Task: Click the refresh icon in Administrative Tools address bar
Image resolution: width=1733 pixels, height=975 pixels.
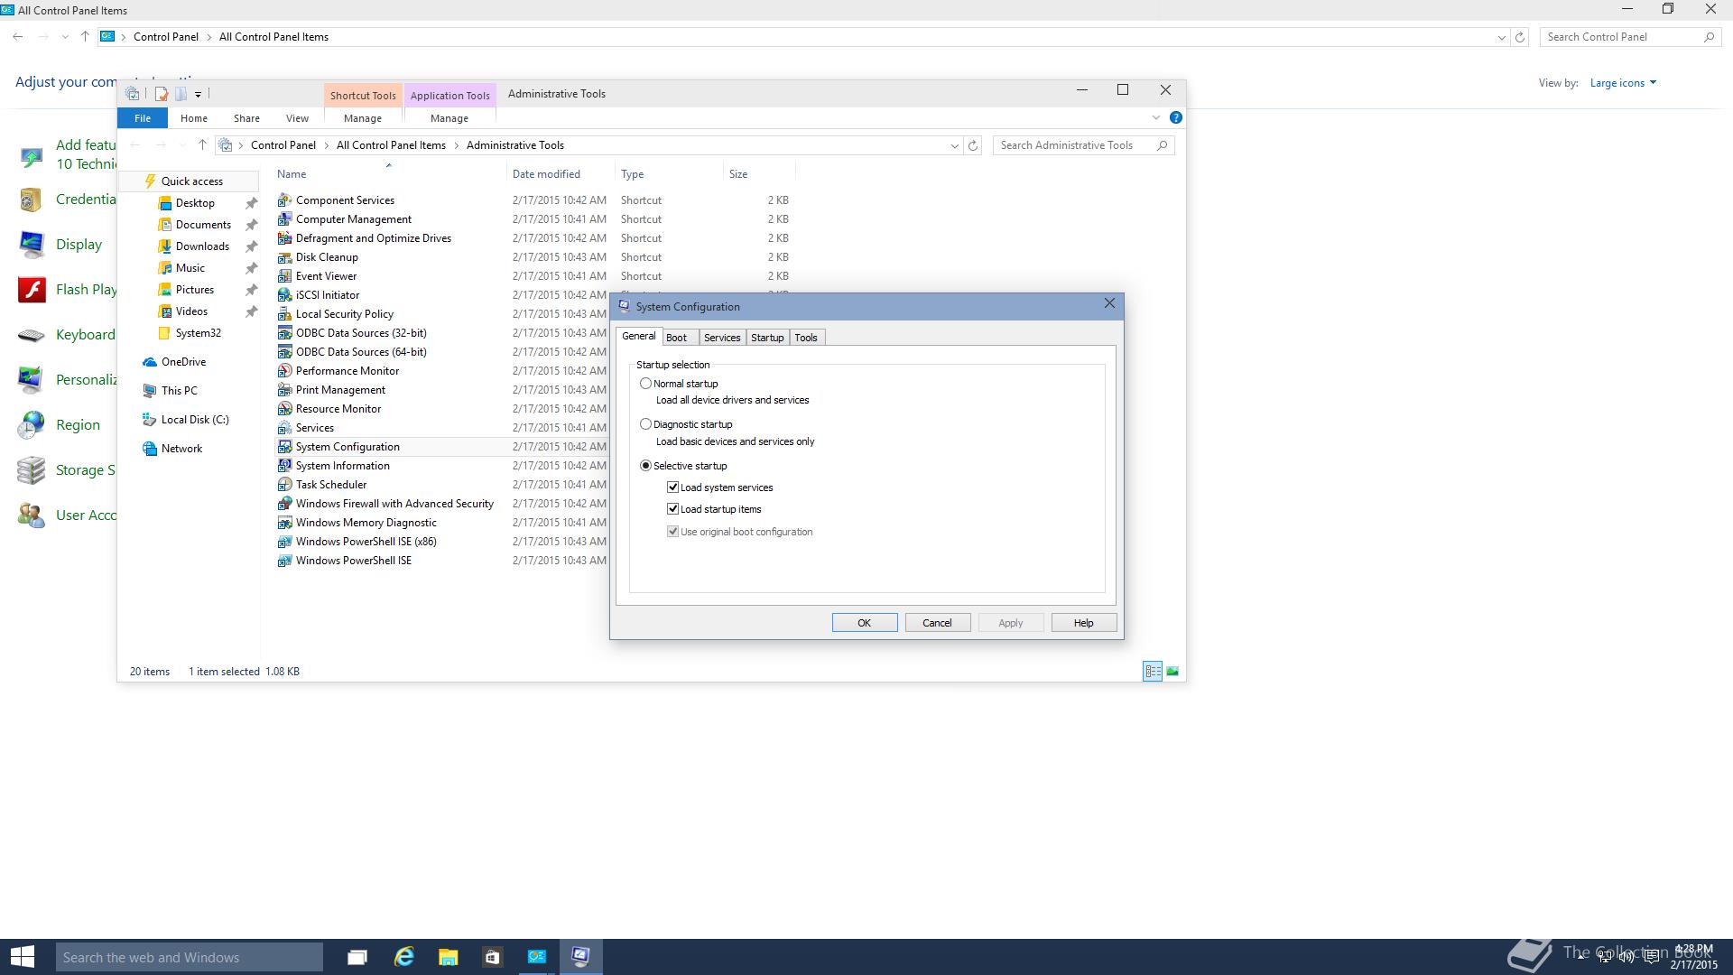Action: click(973, 145)
